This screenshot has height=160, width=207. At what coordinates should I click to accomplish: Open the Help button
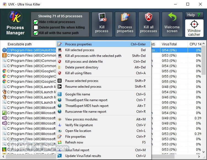[194, 15]
